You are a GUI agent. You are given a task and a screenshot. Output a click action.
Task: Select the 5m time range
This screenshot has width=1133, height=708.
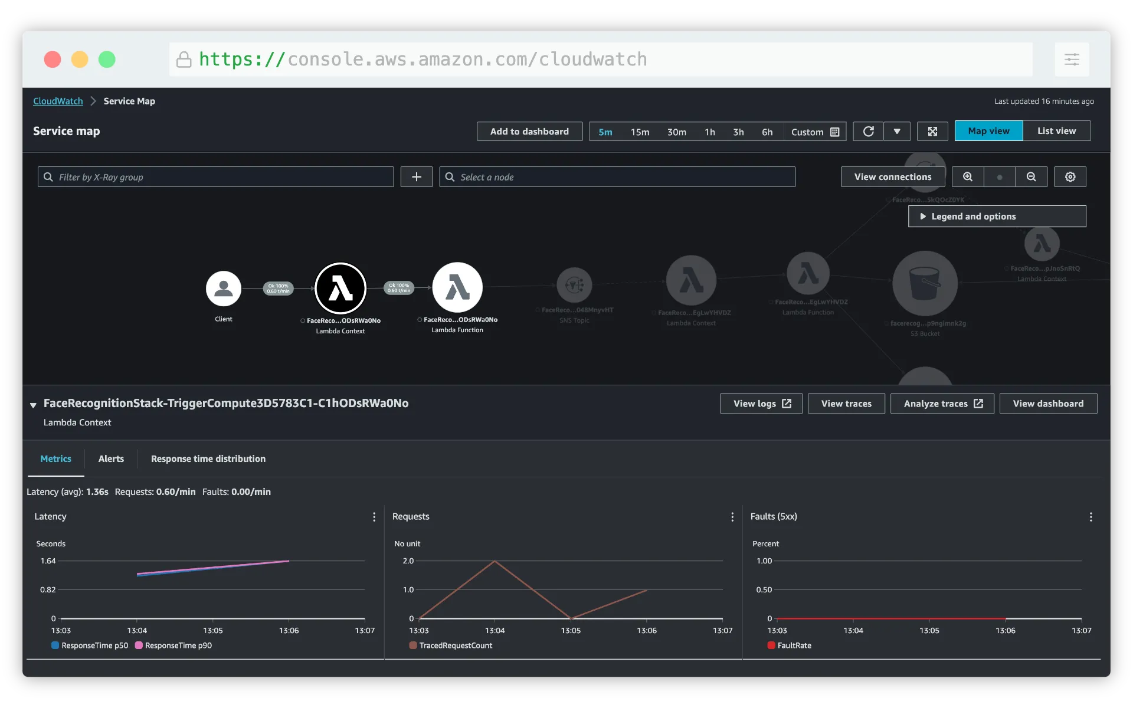coord(605,132)
